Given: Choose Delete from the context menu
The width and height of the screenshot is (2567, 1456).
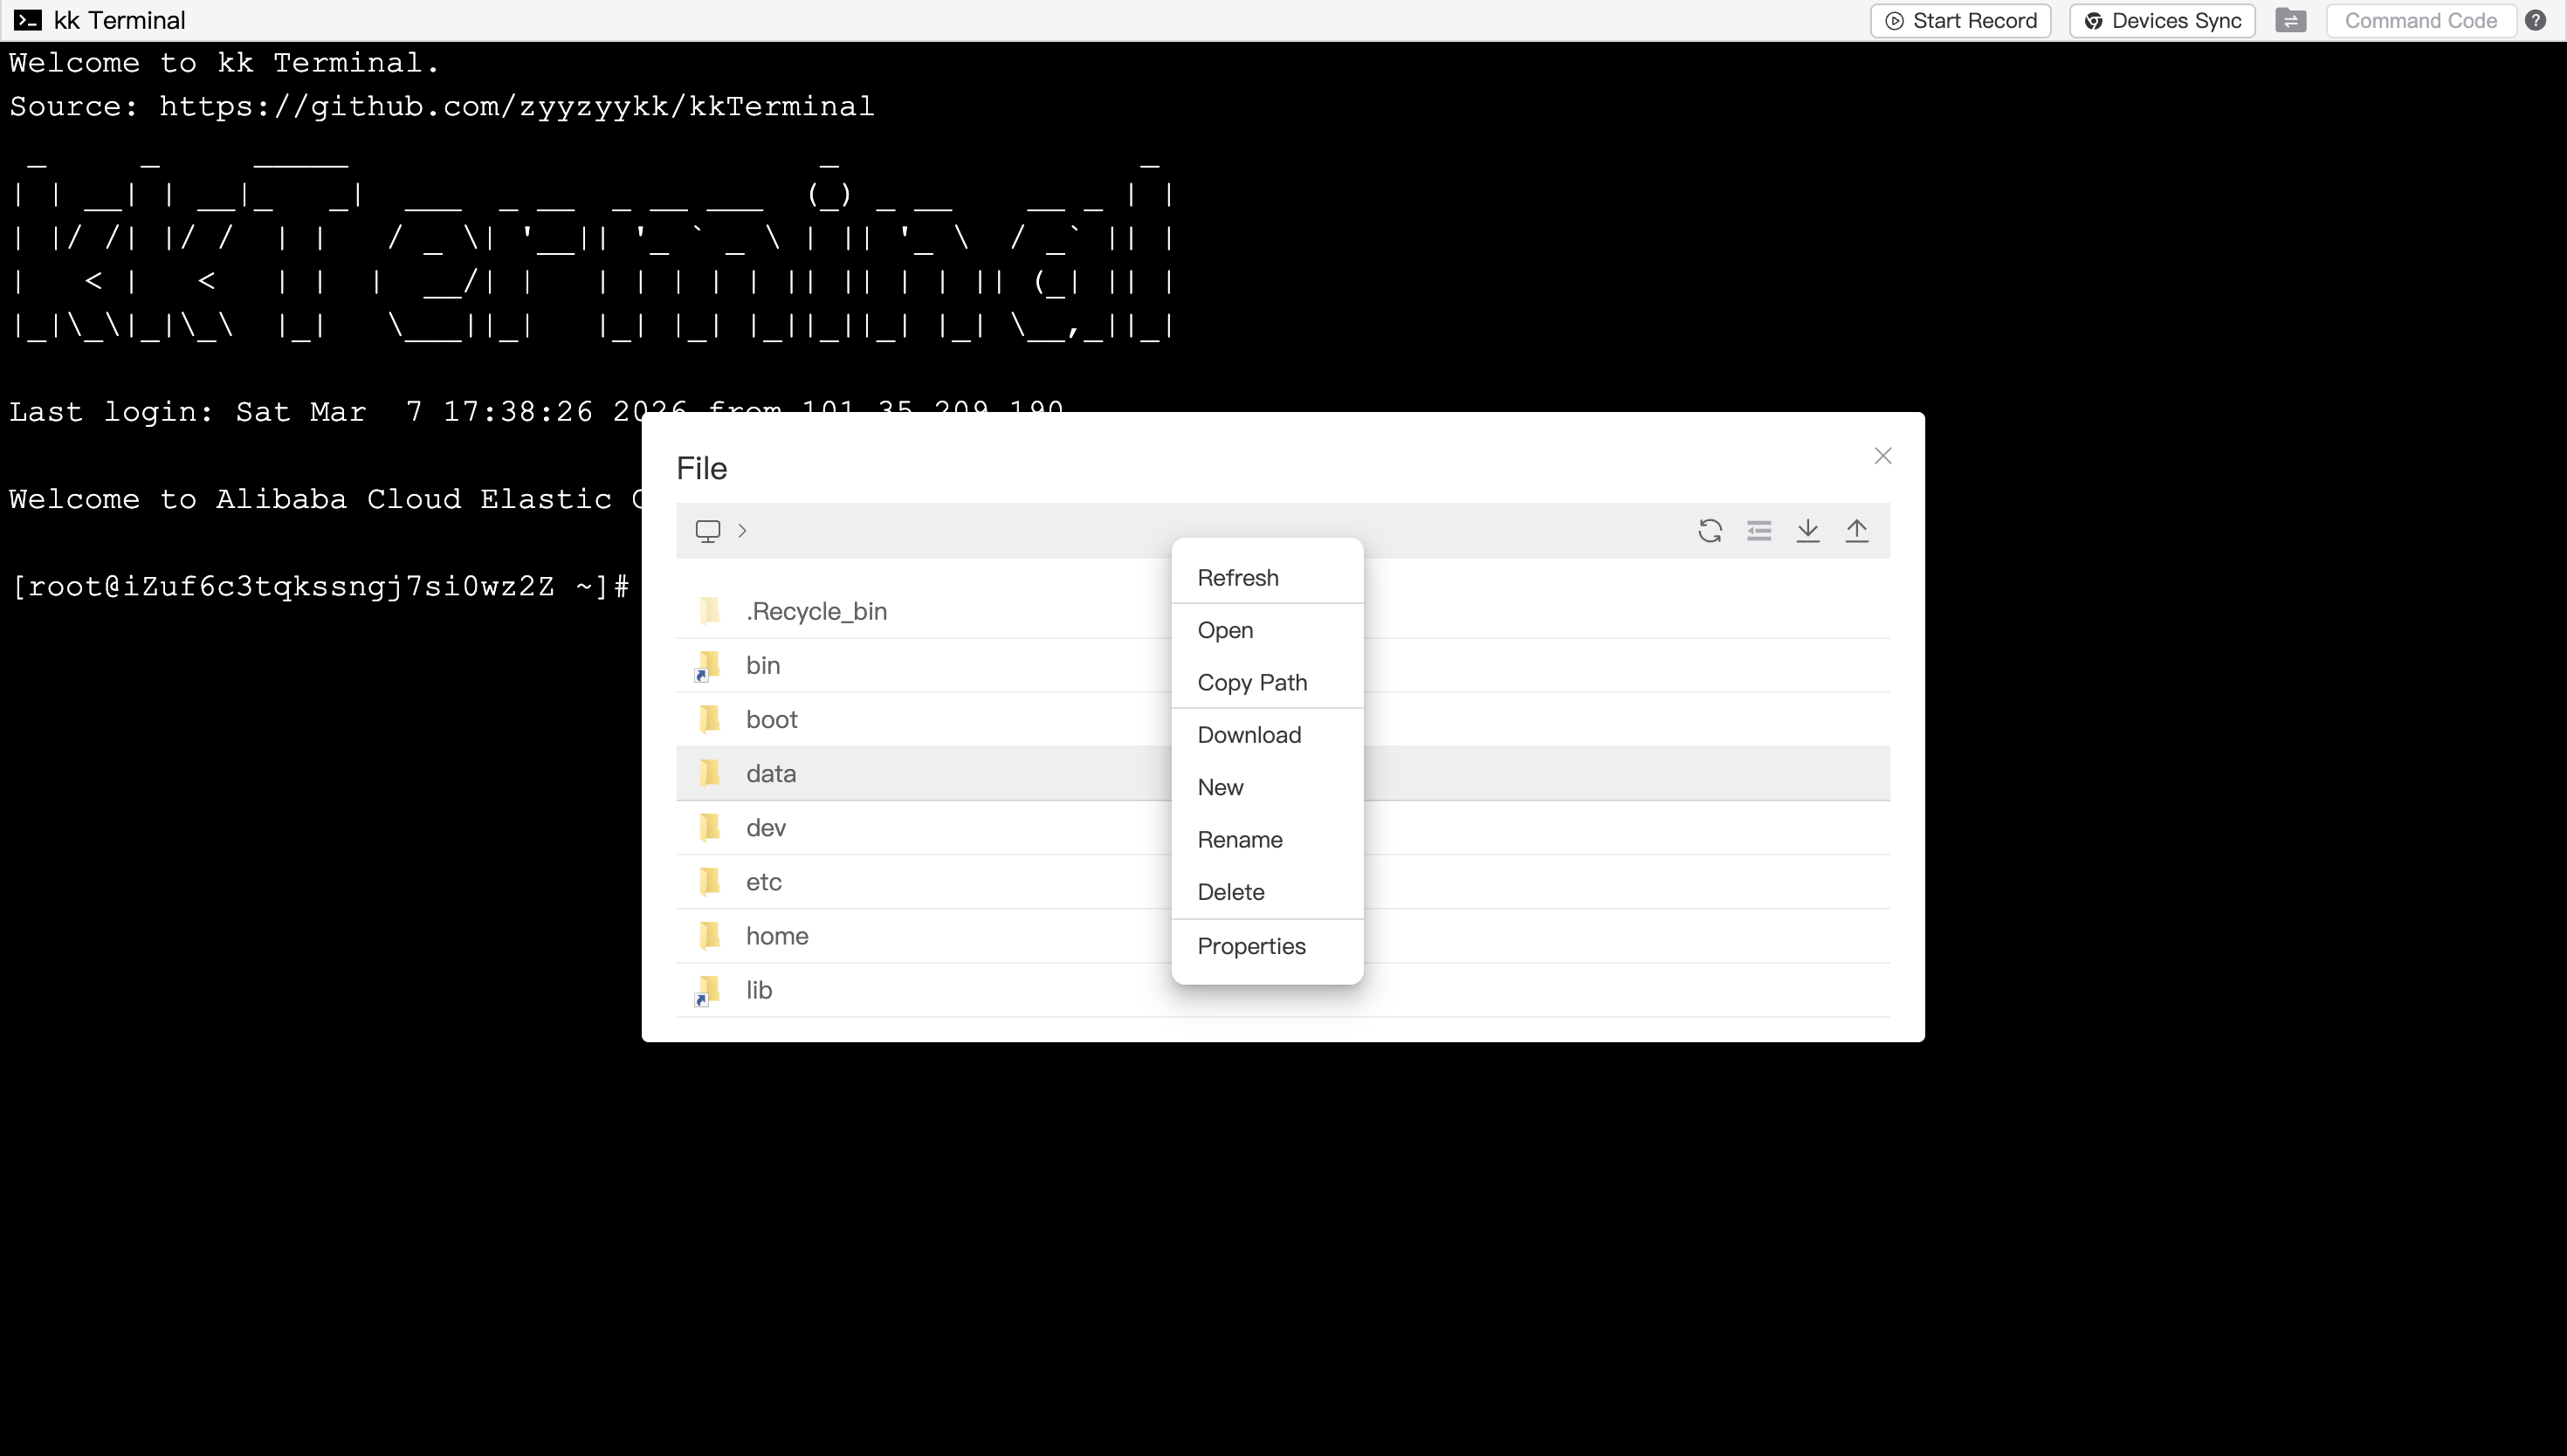Looking at the screenshot, I should pos(1231,891).
